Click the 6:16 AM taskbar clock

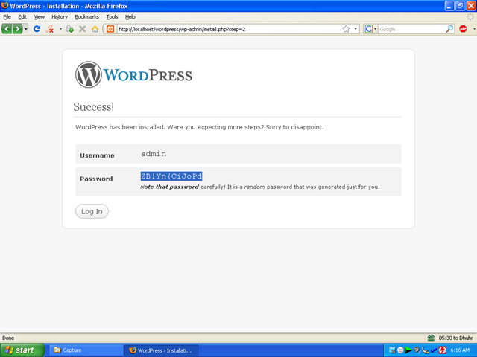click(x=460, y=350)
